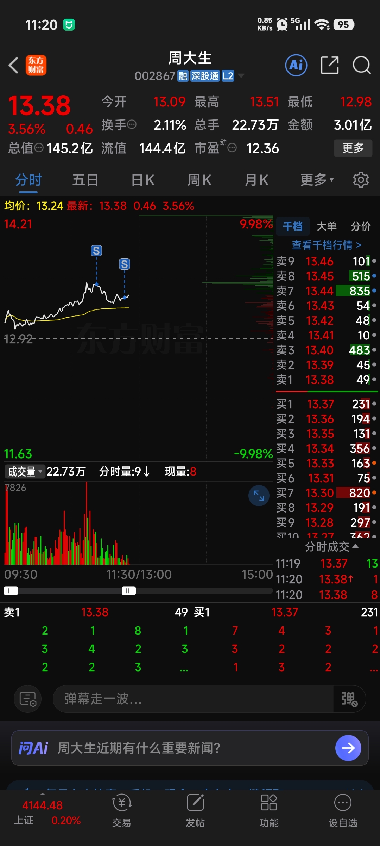Open the search magnifier icon
Screen dimensions: 380x846
(x=362, y=65)
